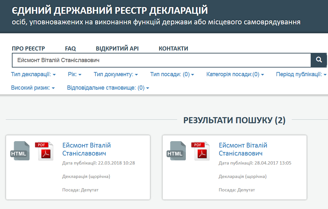
Task: Open name link published 28.04.2017
Action: click(243, 149)
